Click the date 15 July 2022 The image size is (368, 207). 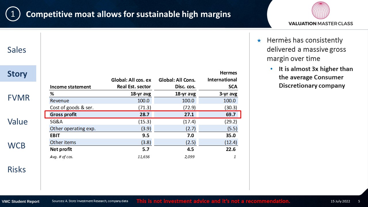340,201
